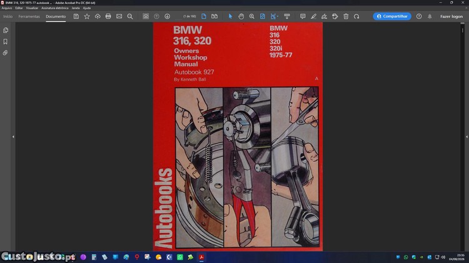Fit the page to window
The width and height of the screenshot is (469, 263).
(262, 16)
